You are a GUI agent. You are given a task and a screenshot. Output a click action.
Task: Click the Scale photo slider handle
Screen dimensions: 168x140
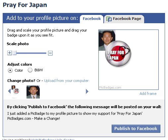15,53
